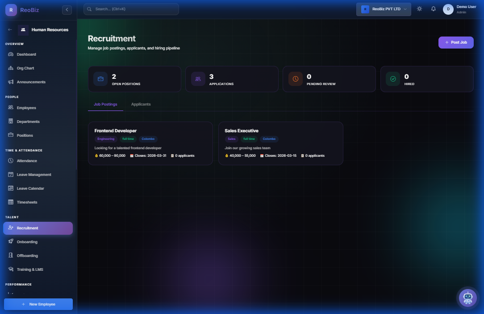Click the Applications people icon

(x=198, y=79)
